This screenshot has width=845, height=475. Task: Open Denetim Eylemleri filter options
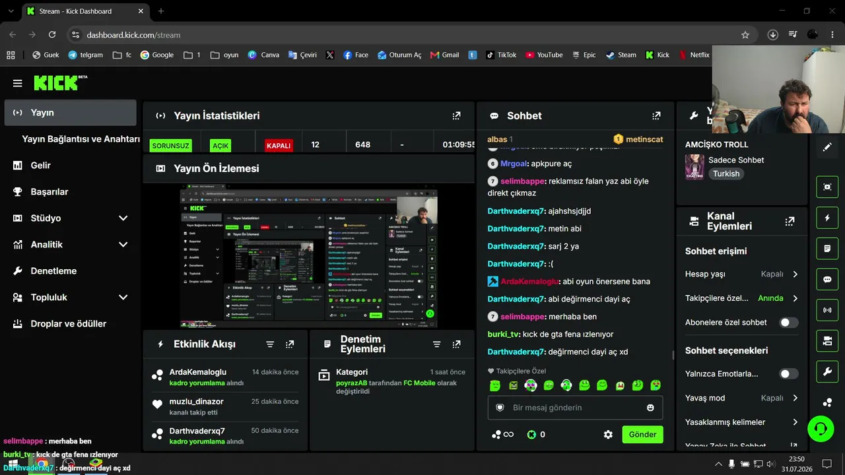pyautogui.click(x=436, y=344)
